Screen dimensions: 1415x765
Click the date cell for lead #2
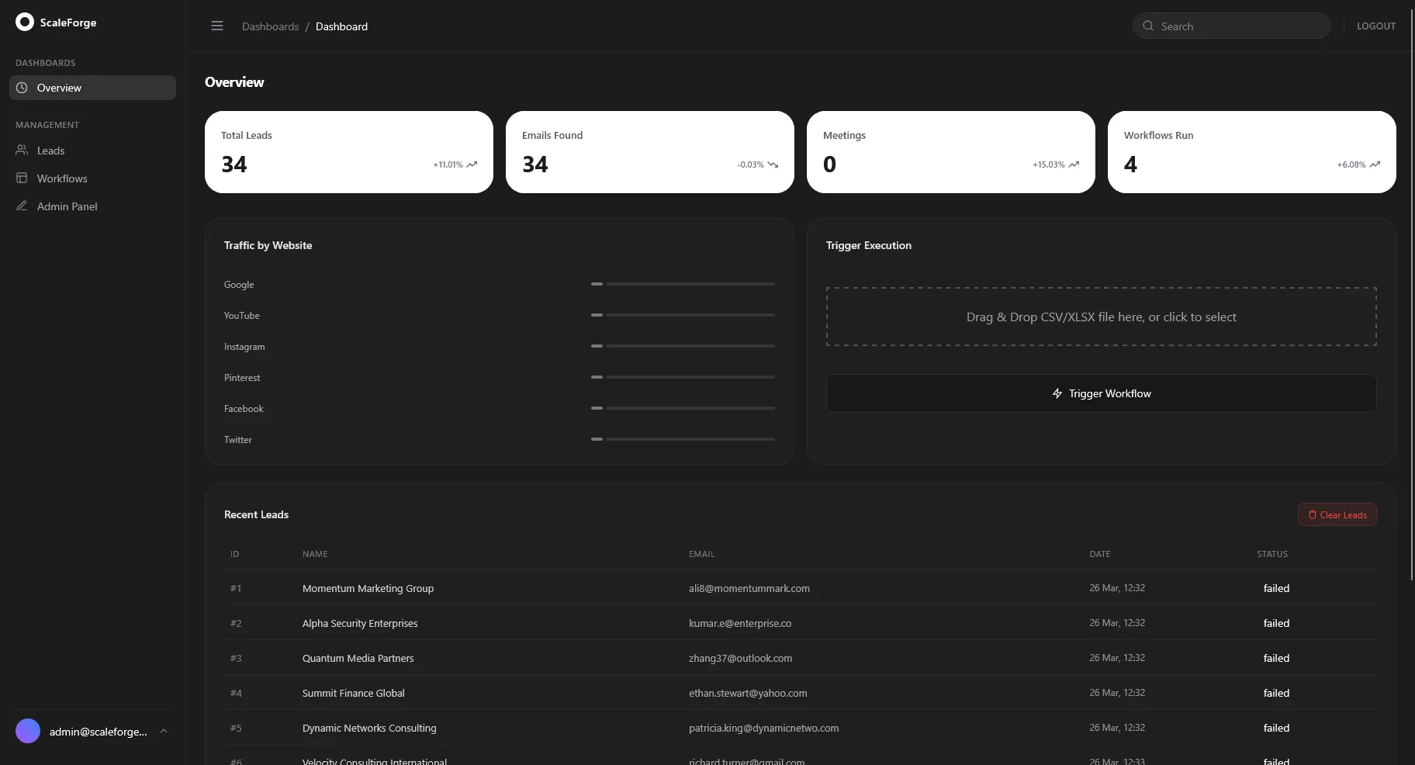pos(1117,623)
